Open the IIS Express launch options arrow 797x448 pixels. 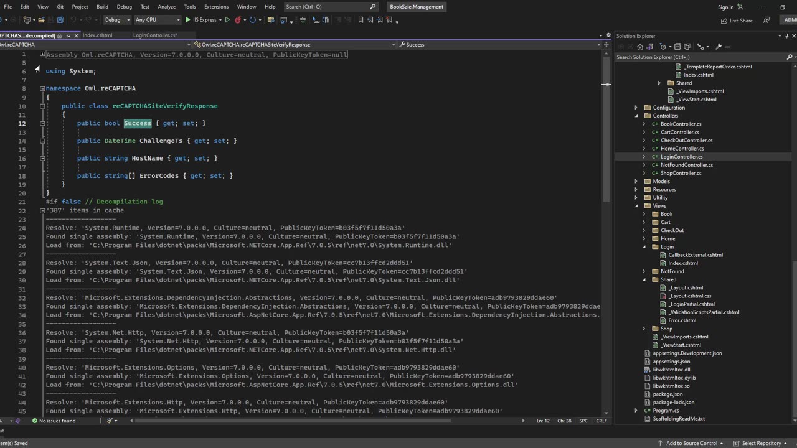point(220,20)
